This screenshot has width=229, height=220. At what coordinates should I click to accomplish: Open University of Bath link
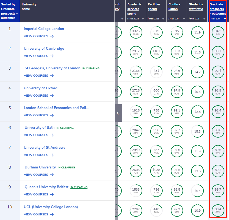40,127
